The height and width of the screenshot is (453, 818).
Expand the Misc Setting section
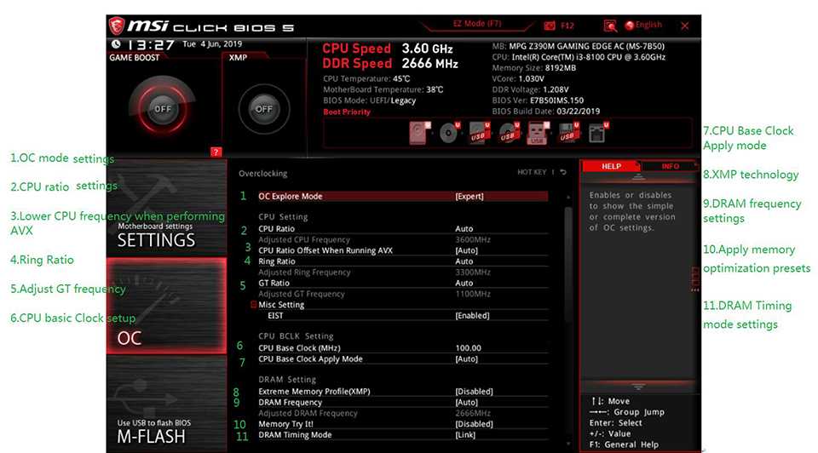tap(280, 305)
